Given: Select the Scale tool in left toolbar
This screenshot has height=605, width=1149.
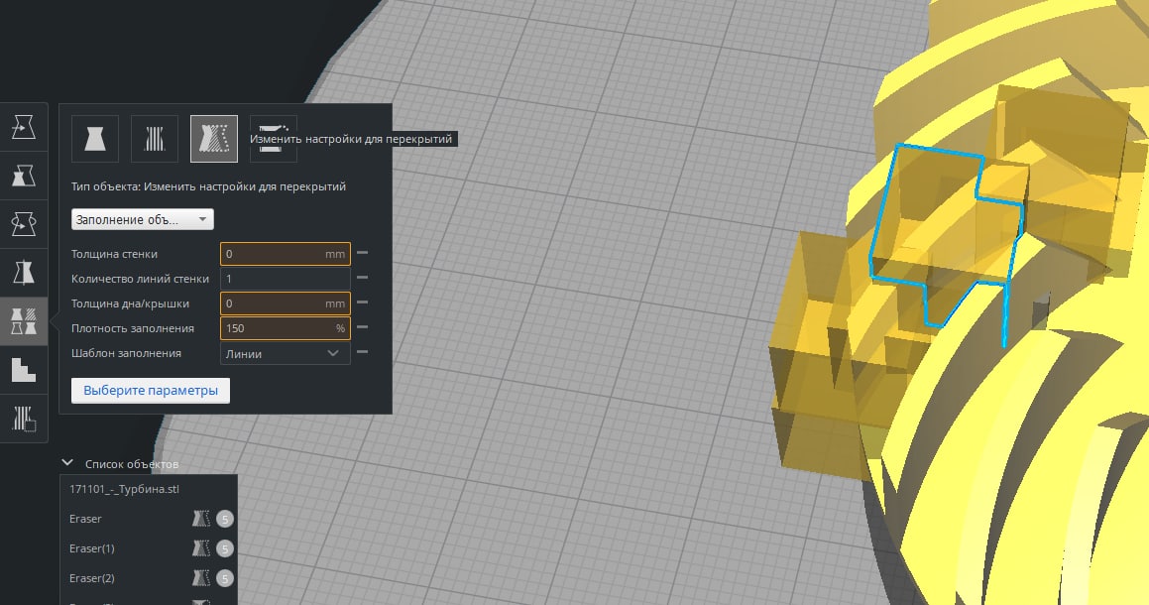Looking at the screenshot, I should pyautogui.click(x=24, y=176).
